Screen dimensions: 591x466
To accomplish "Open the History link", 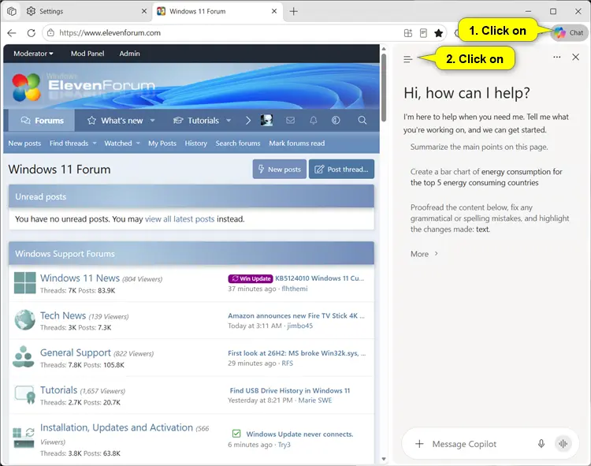I will pyautogui.click(x=195, y=144).
